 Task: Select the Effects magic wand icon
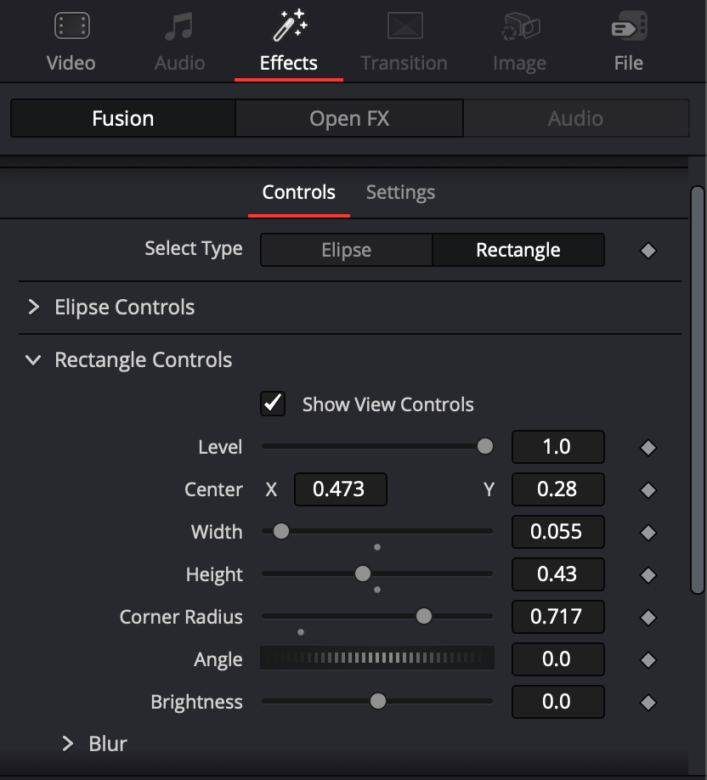click(x=290, y=25)
